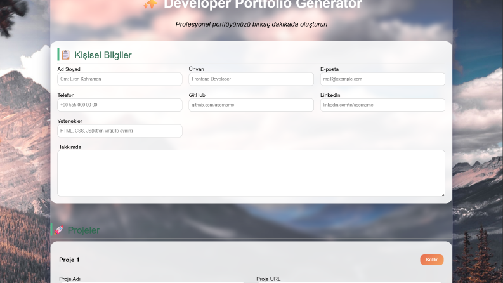
Task: Click the Ad Soyad input field
Action: click(120, 79)
